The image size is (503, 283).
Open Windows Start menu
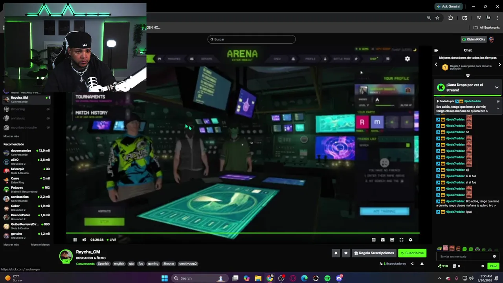(165, 278)
